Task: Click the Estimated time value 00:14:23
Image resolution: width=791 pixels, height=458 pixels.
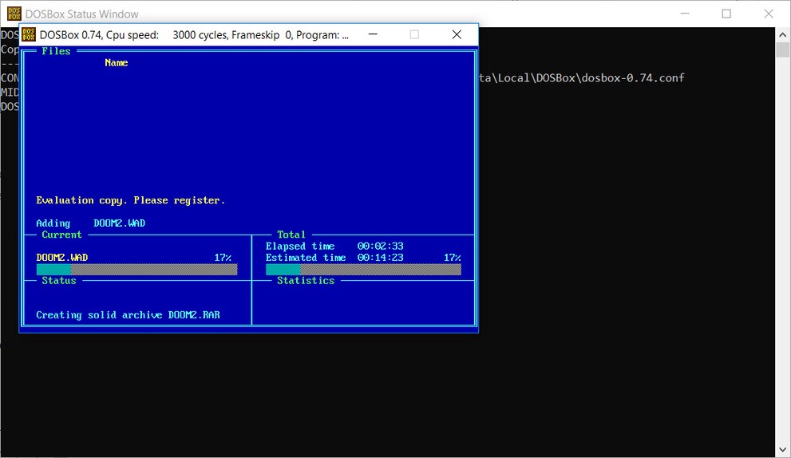Action: point(381,258)
